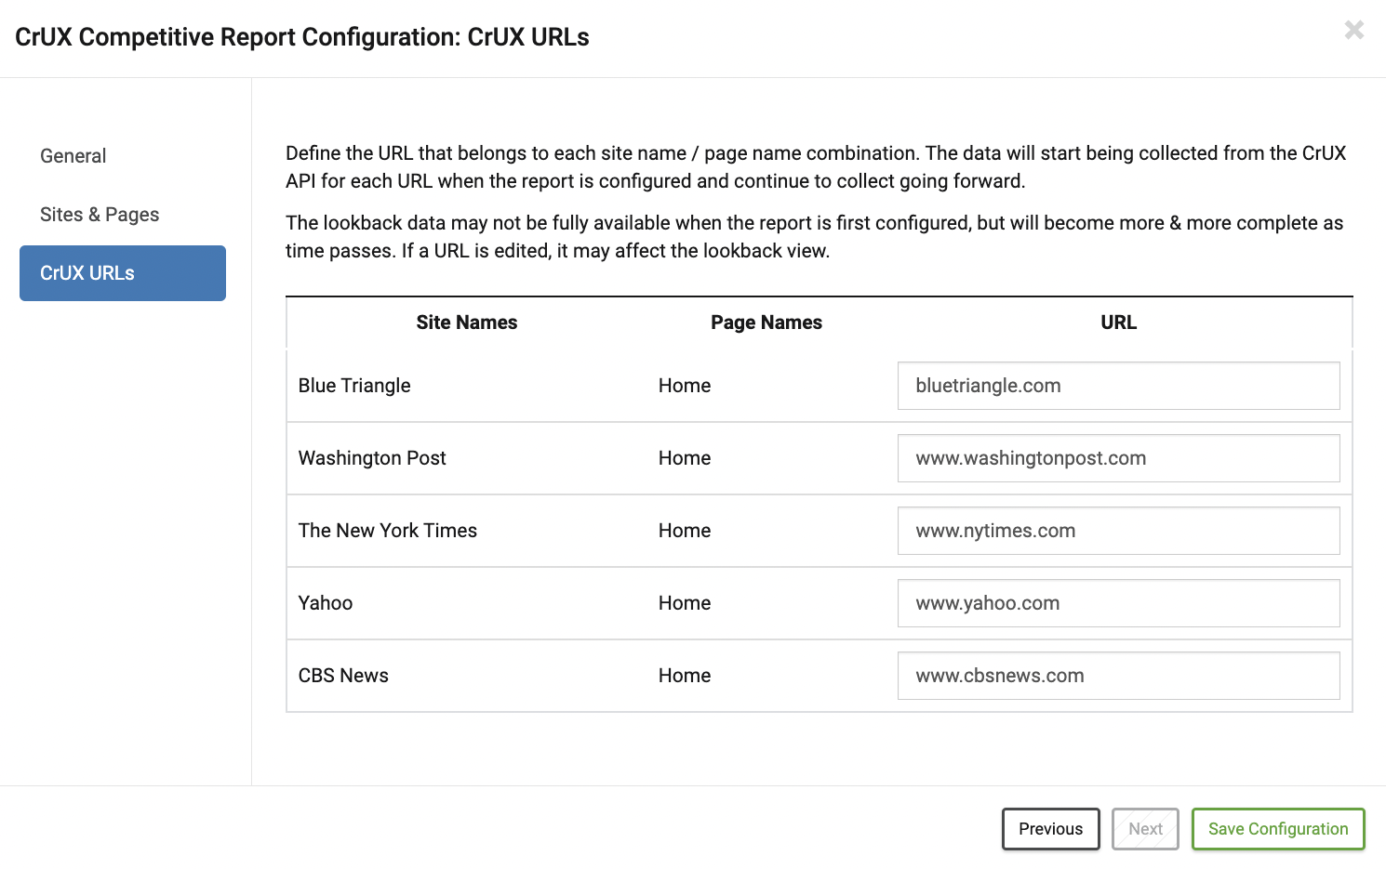Select the CrUX URLs tab
The height and width of the screenshot is (869, 1386).
coord(123,273)
